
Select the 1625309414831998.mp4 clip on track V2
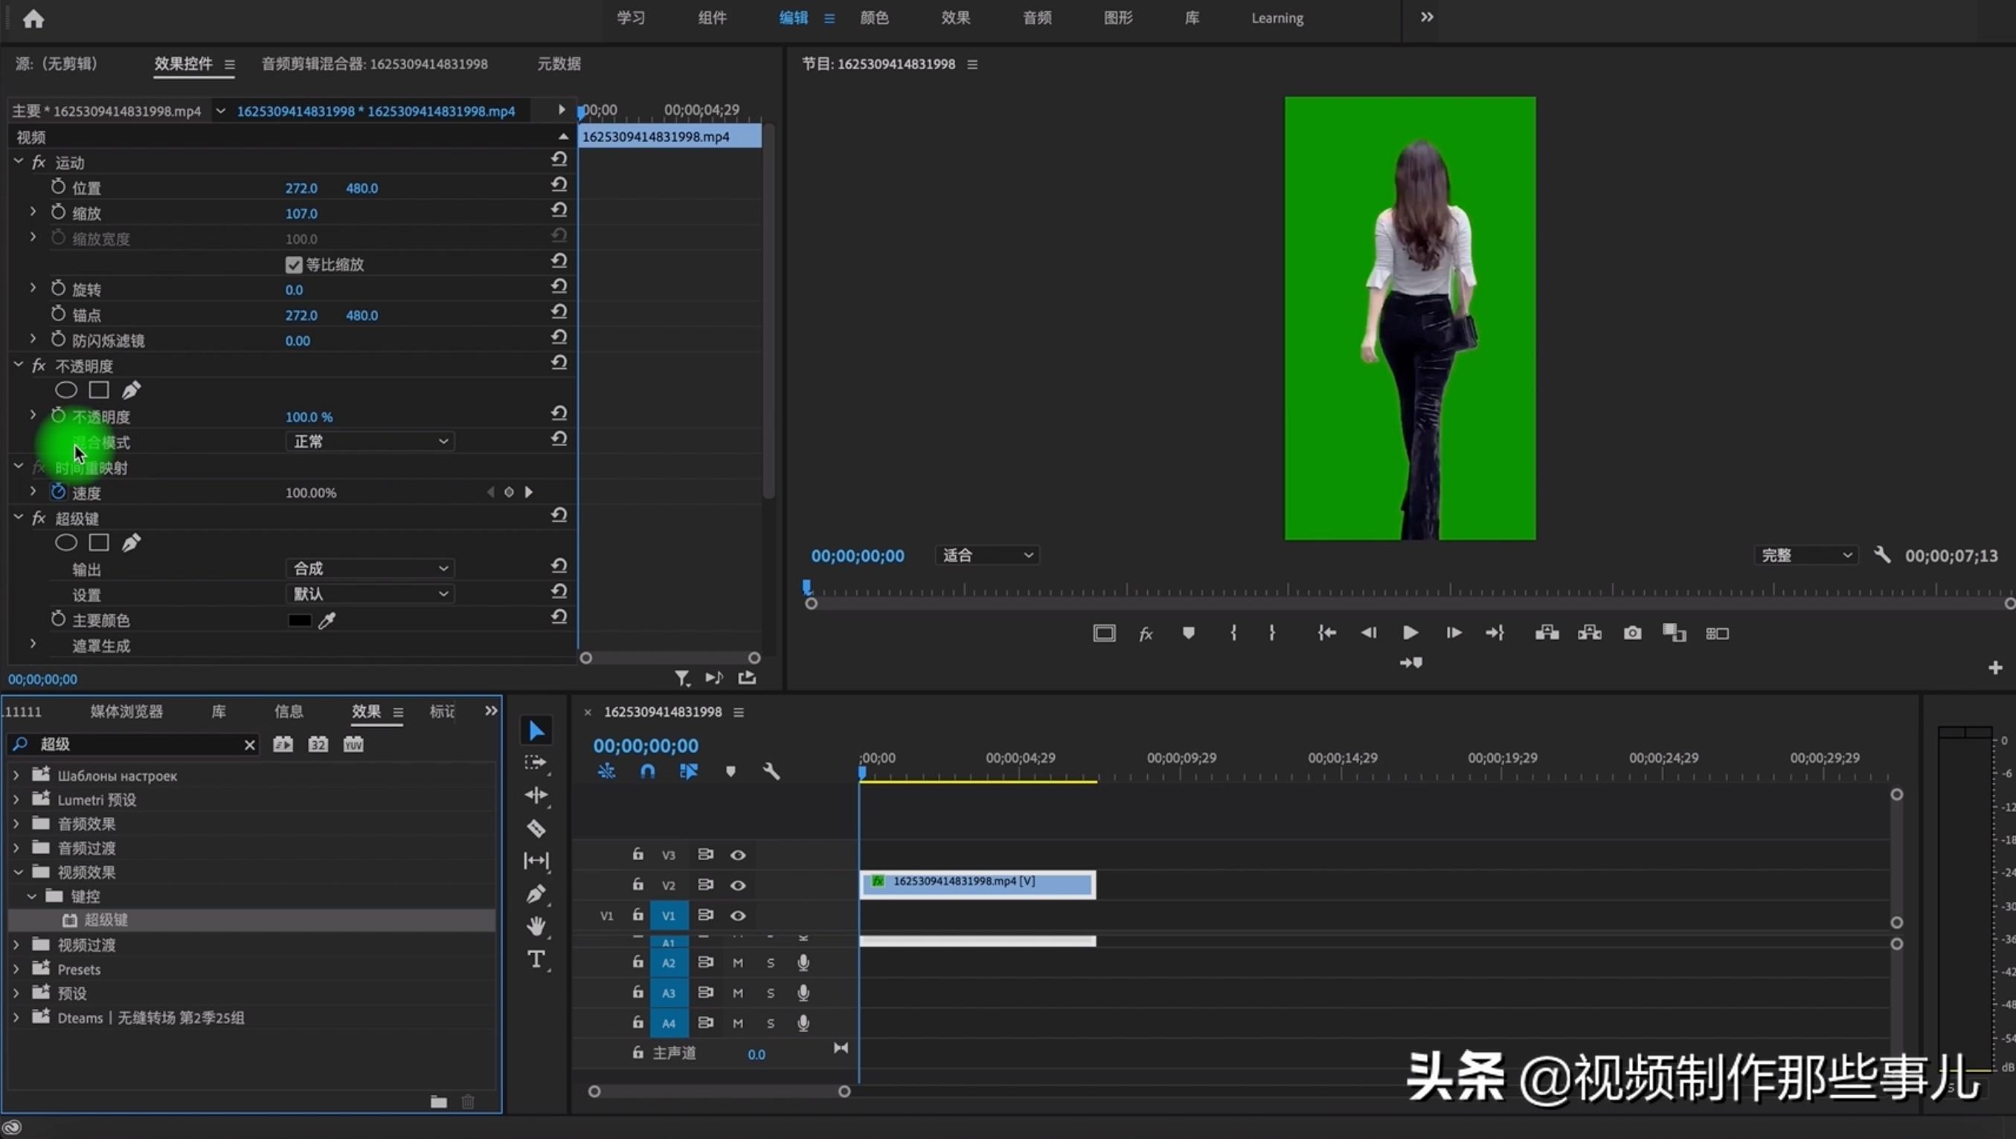click(977, 883)
